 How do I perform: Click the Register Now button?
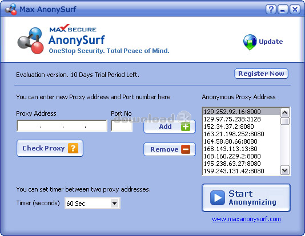click(x=261, y=74)
